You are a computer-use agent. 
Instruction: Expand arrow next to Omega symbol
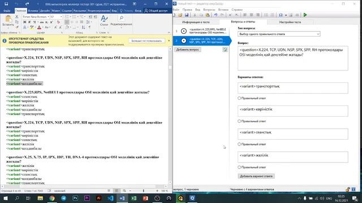pos(286,15)
